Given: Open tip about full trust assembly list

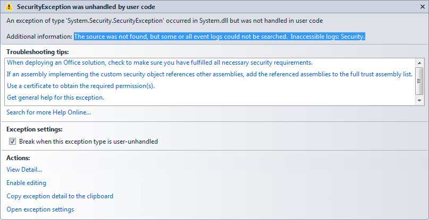Looking at the screenshot, I should 209,74.
